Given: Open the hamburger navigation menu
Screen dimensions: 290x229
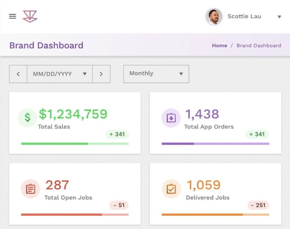Looking at the screenshot, I should (x=13, y=16).
